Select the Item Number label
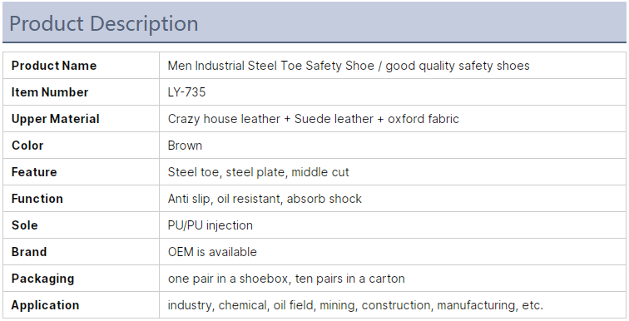This screenshot has width=629, height=321. (x=50, y=92)
